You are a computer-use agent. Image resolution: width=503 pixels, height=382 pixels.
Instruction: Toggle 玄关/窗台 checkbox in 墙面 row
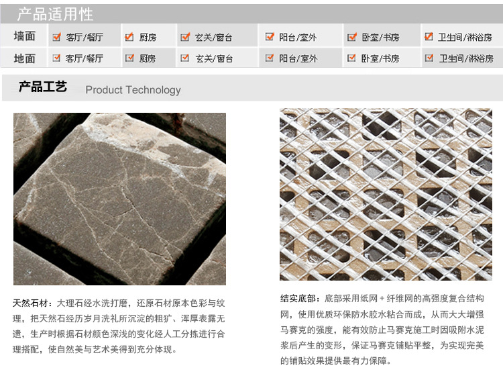pos(185,37)
